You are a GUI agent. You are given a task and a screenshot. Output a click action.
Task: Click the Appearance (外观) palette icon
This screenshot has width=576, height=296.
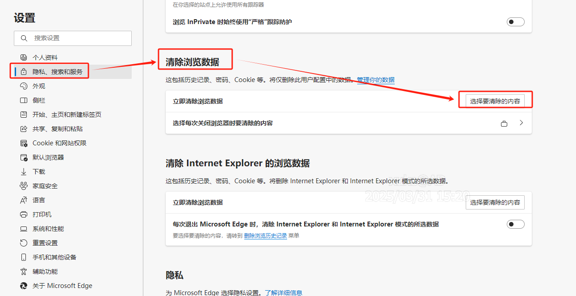click(x=24, y=86)
